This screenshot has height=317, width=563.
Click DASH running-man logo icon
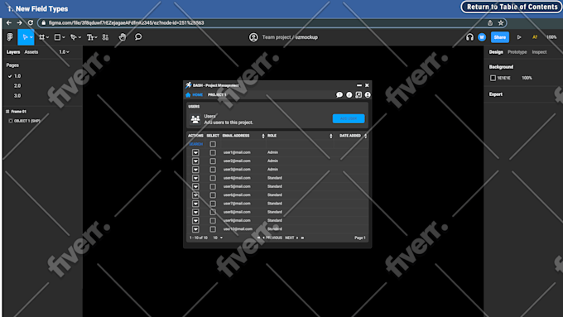(189, 85)
